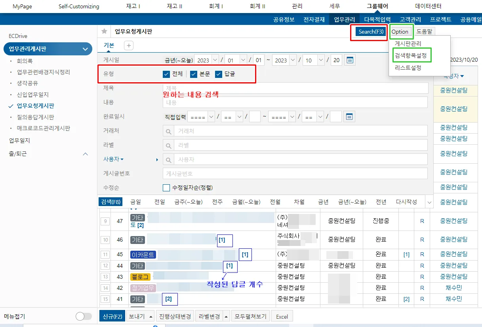Uncheck the 답글 type checkbox
This screenshot has height=327, width=482.
(x=219, y=74)
